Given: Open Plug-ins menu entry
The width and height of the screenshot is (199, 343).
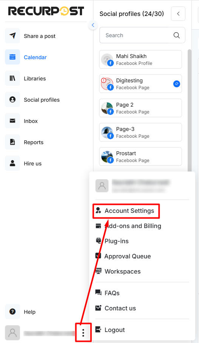Looking at the screenshot, I should click(117, 241).
